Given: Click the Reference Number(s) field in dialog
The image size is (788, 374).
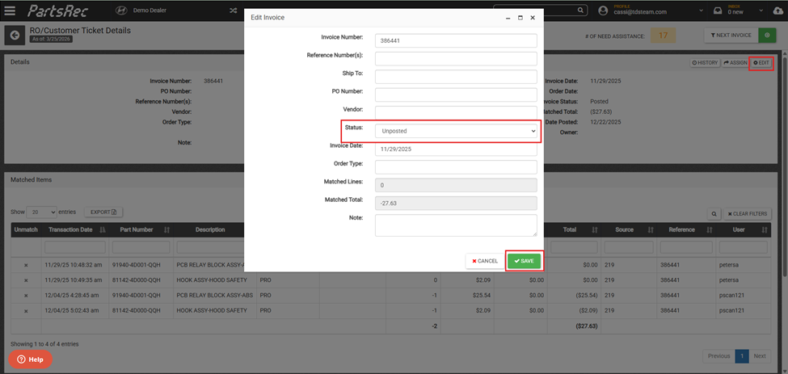Looking at the screenshot, I should coord(456,59).
